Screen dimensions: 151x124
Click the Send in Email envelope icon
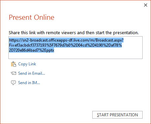coord(13,73)
